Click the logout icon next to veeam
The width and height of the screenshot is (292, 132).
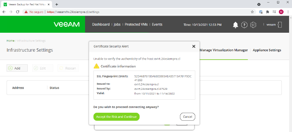pyautogui.click(x=280, y=24)
